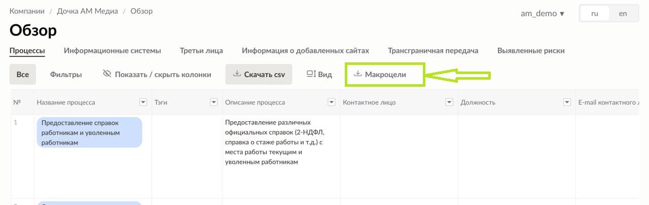Open Название процесса column filter dropdown
The image size is (649, 205).
pyautogui.click(x=143, y=102)
